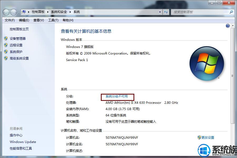Viewport: 237px width, 158px height.
Task: Click the Windows 7 logo image
Action: click(207, 63)
